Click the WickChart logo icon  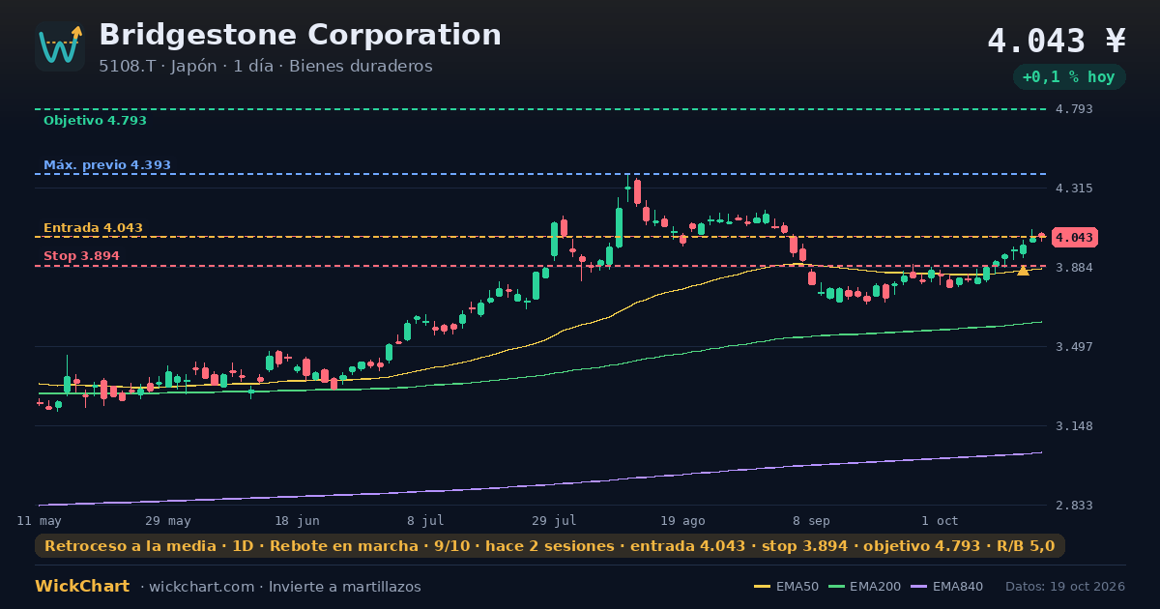tap(60, 46)
